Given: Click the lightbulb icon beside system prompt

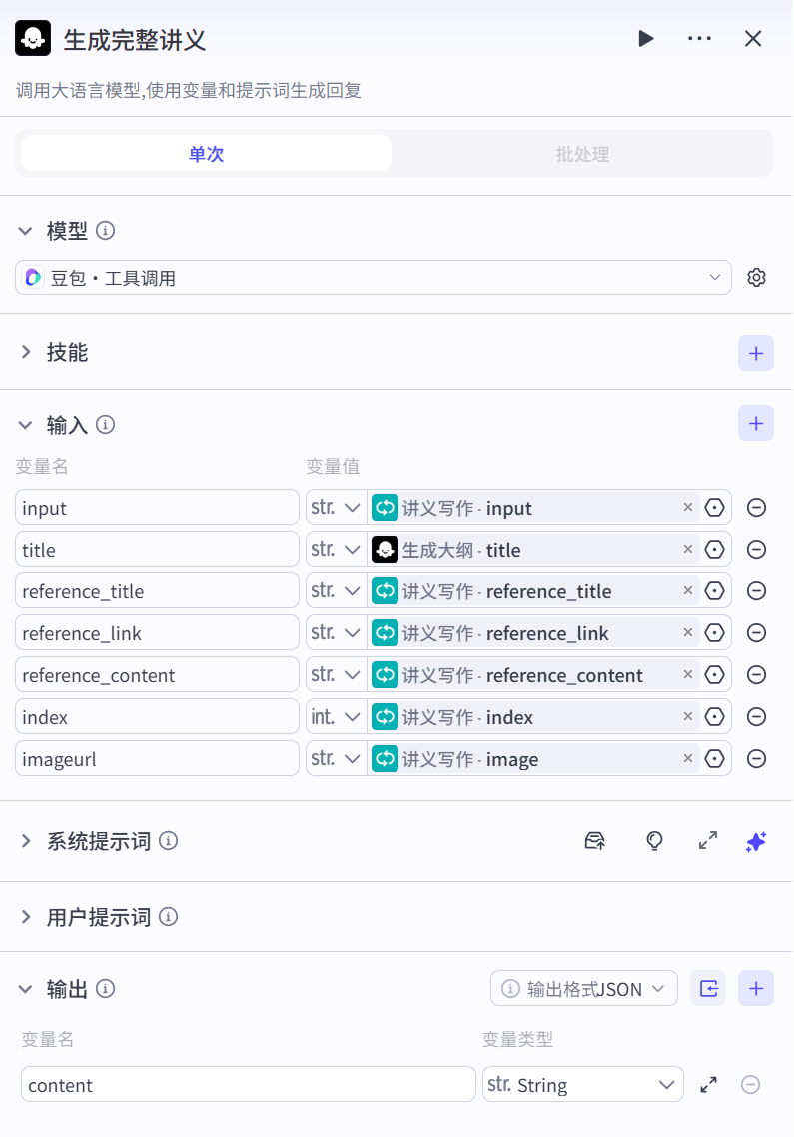Looking at the screenshot, I should tap(654, 841).
